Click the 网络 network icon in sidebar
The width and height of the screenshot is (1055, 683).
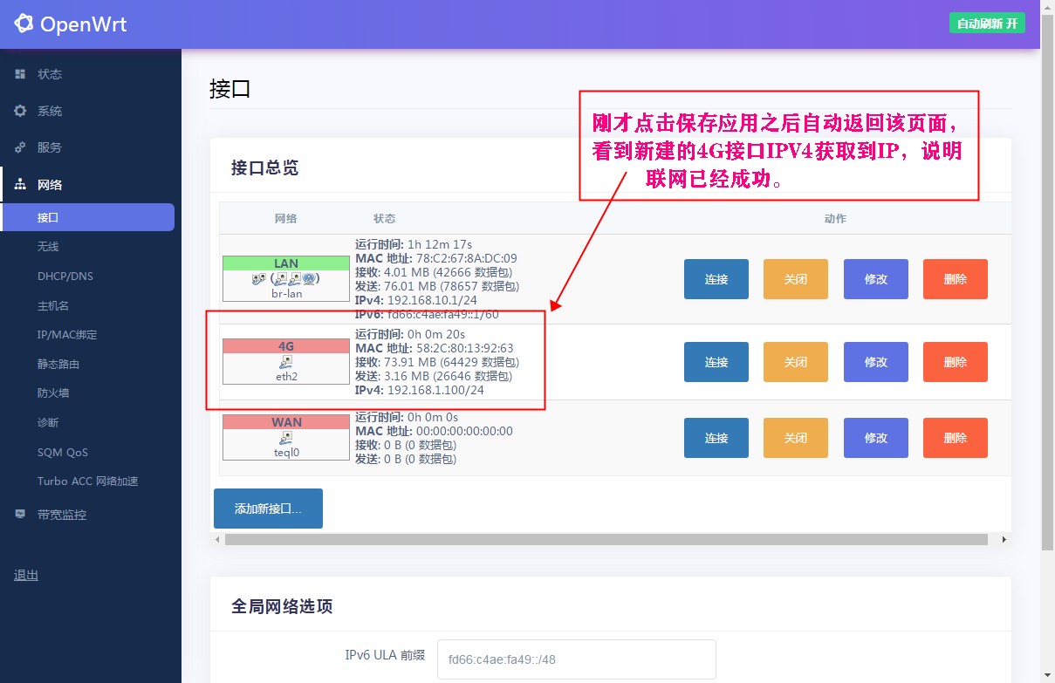20,185
